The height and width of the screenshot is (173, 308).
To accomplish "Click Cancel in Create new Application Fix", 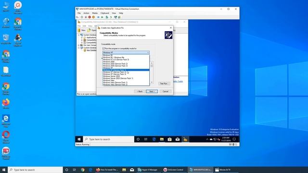I will (x=166, y=91).
